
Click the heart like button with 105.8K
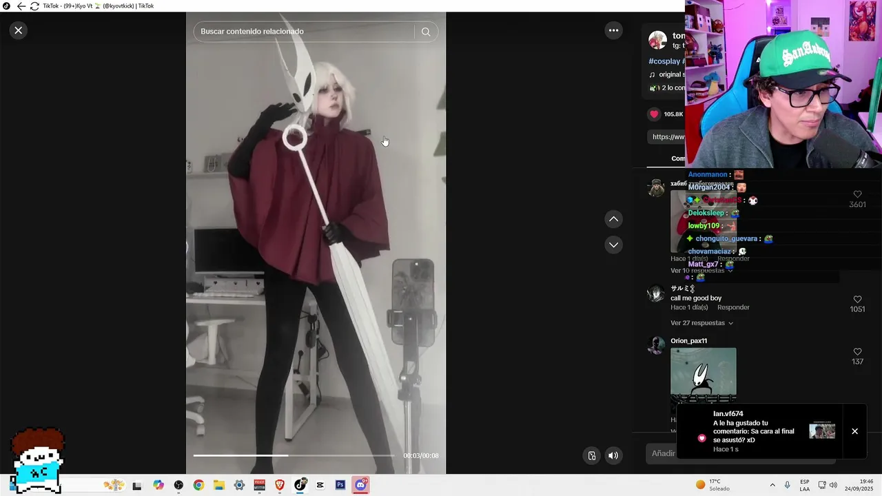click(x=655, y=114)
